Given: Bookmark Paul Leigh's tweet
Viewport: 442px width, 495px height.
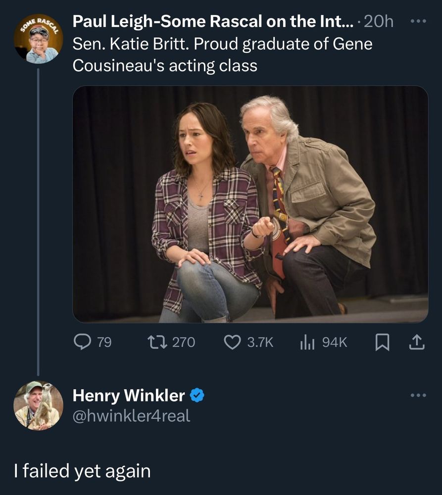Looking at the screenshot, I should click(x=380, y=342).
